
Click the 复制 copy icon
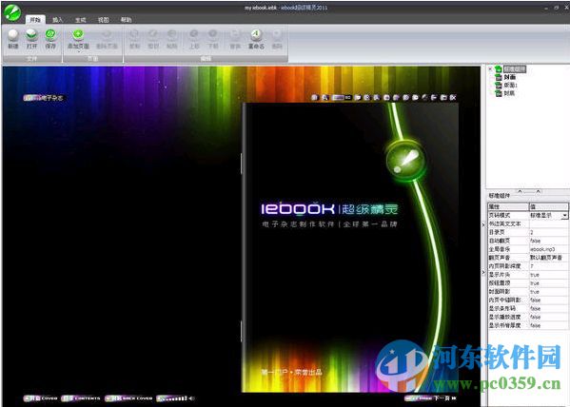click(134, 39)
